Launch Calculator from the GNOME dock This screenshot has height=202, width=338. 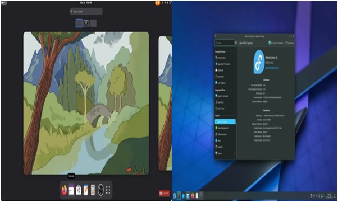coord(93,190)
